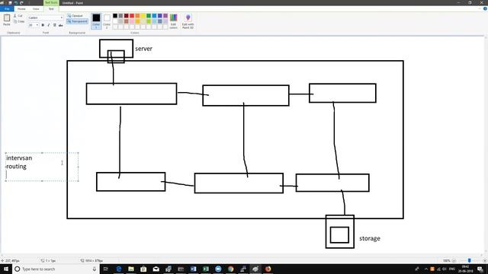Click the Cortana microphone icon
Image resolution: width=488 pixels, height=274 pixels.
(x=95, y=269)
